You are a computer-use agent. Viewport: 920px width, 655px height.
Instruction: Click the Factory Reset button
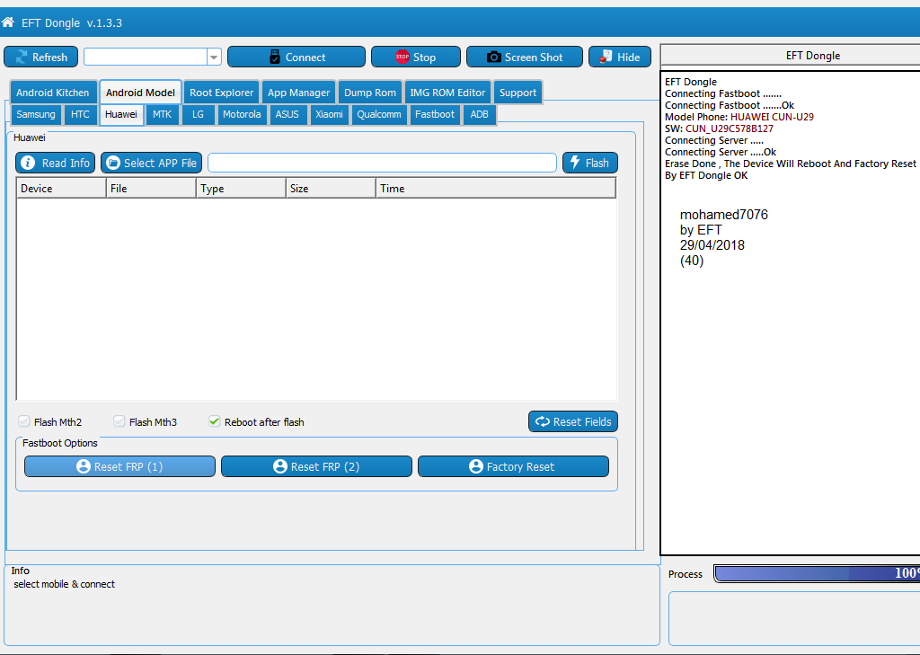tap(513, 466)
